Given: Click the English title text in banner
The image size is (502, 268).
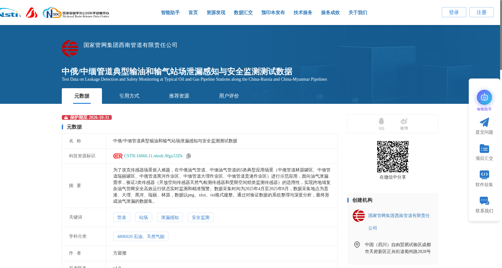Looking at the screenshot, I should pos(195,79).
